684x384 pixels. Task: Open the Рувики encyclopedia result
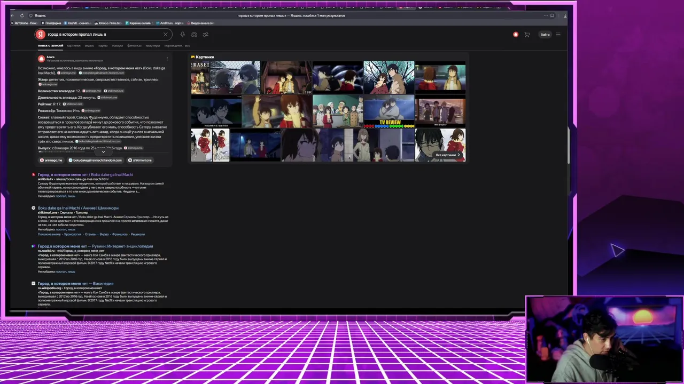[x=95, y=246]
